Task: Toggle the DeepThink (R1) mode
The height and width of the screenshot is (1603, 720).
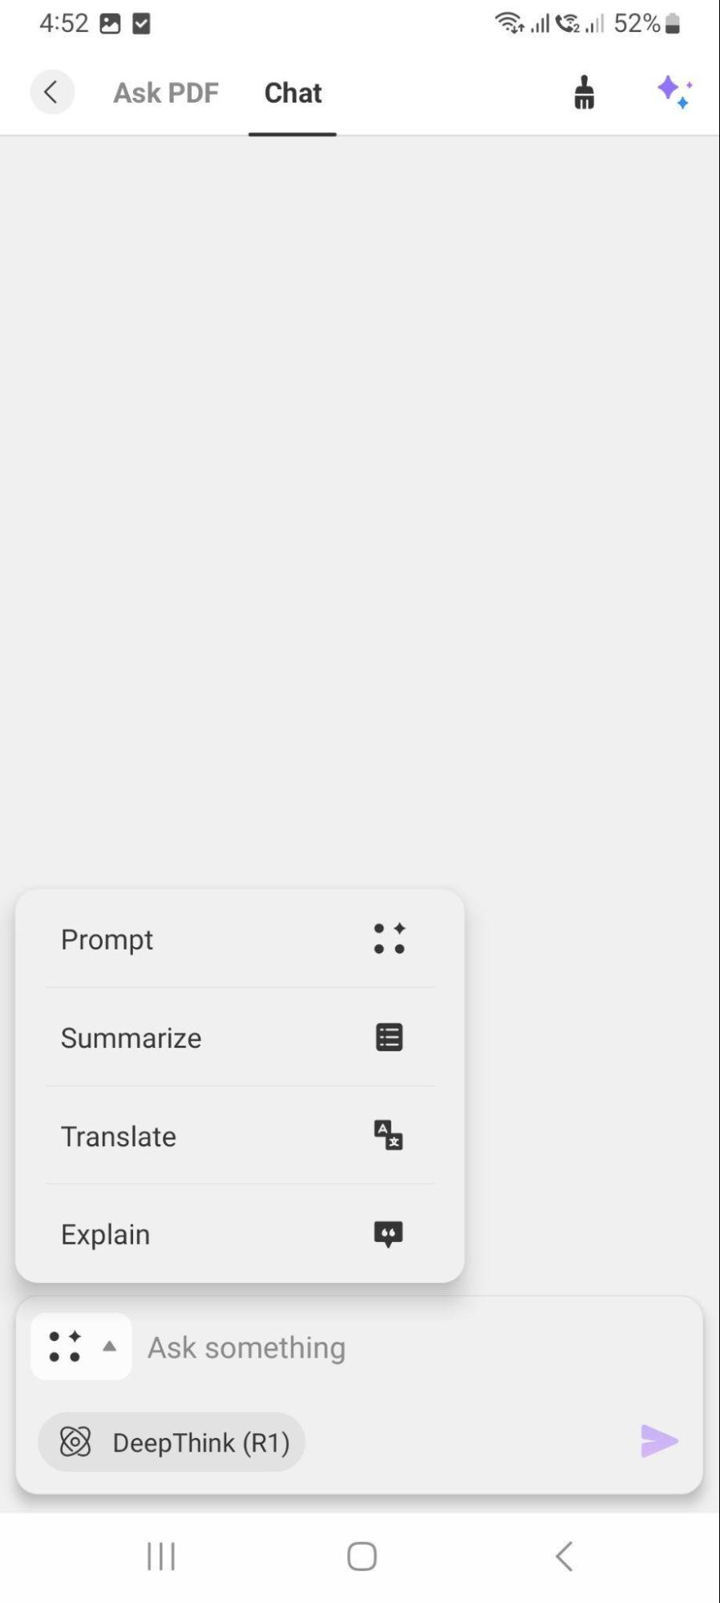Action: pos(172,1442)
